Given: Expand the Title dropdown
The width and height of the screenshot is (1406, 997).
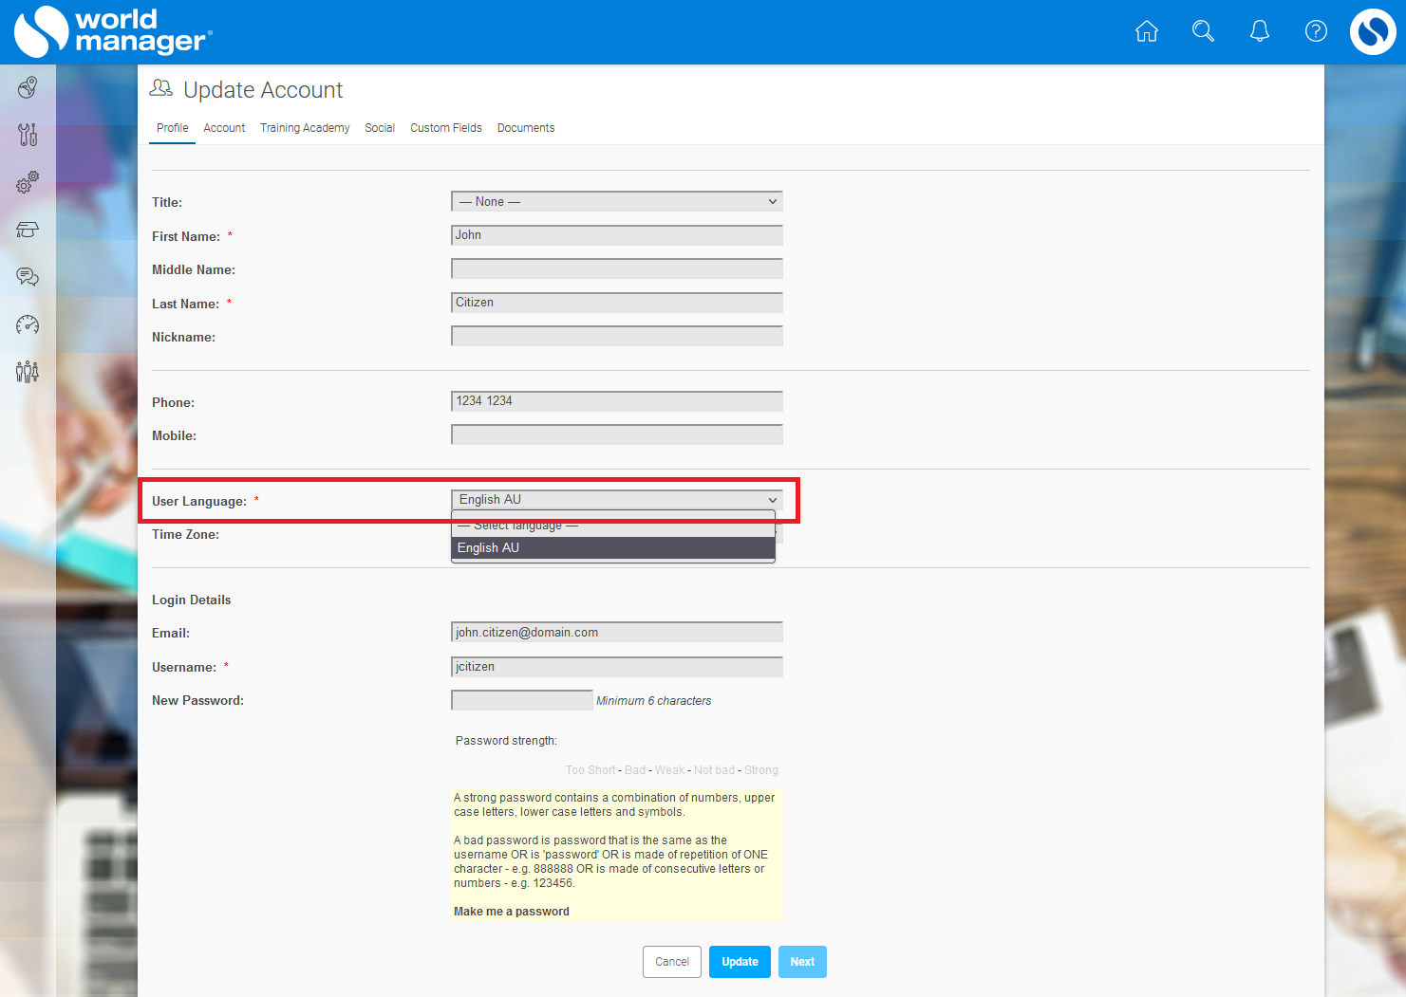Looking at the screenshot, I should (x=616, y=202).
